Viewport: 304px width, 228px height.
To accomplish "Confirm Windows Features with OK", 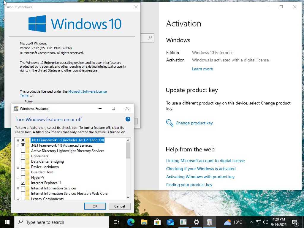I will 95,206.
